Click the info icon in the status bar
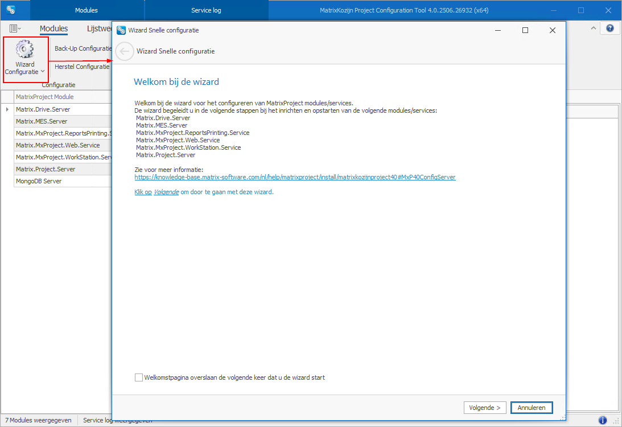The width and height of the screenshot is (622, 427). (x=603, y=420)
